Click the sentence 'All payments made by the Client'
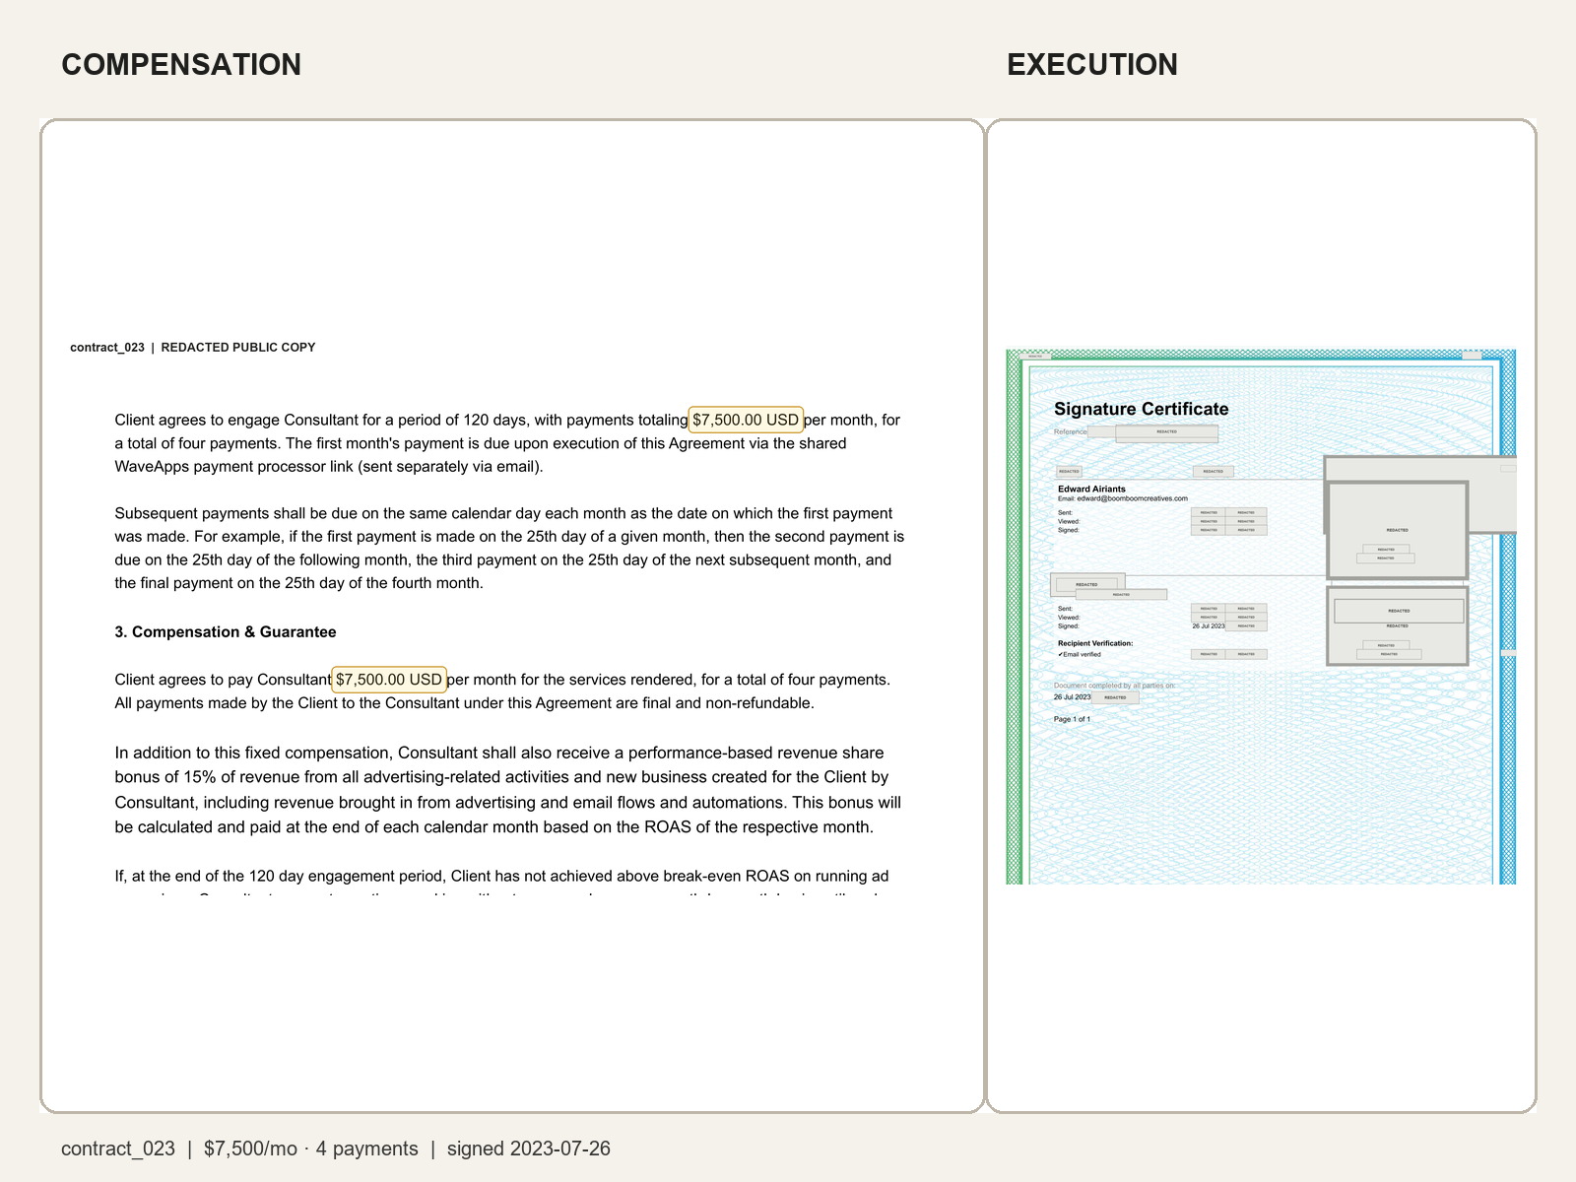 [x=464, y=703]
